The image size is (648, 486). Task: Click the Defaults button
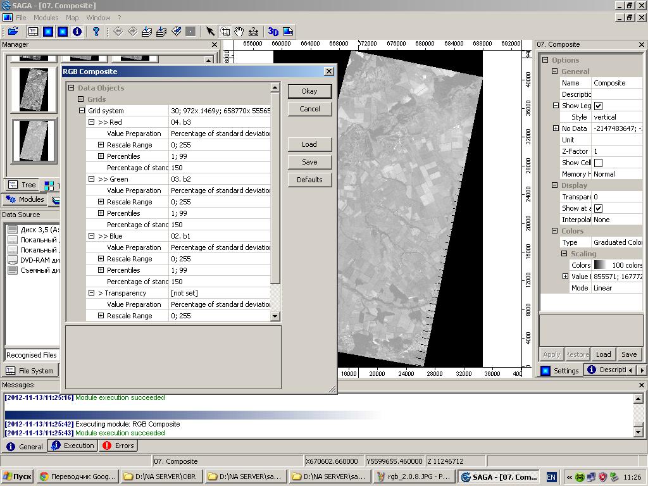[x=309, y=180]
